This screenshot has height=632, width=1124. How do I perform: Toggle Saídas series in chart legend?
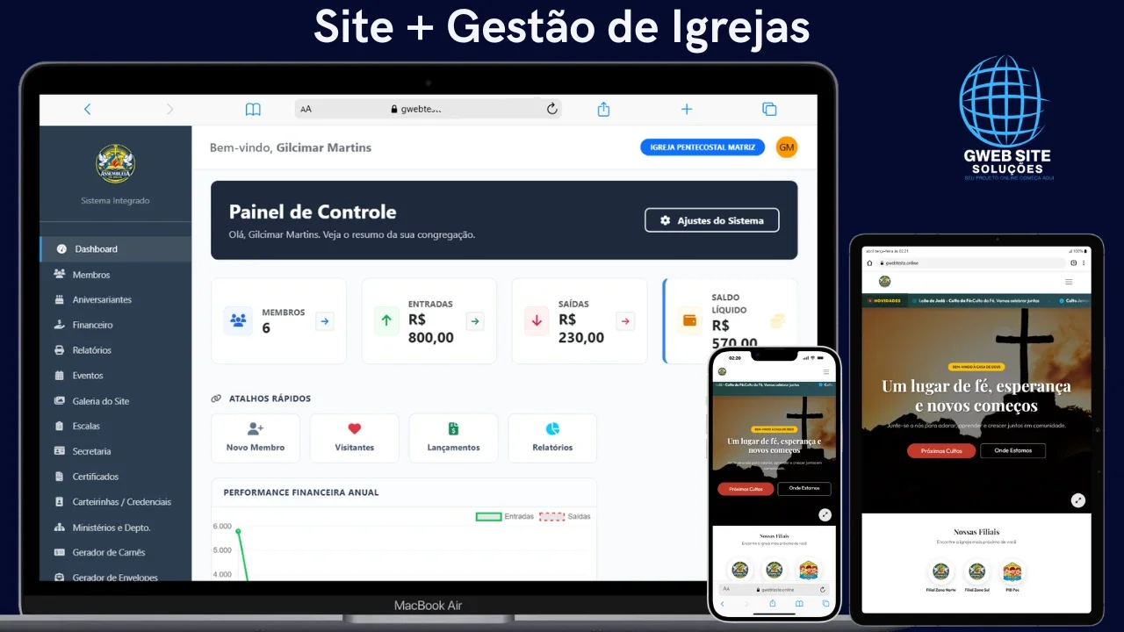565,517
